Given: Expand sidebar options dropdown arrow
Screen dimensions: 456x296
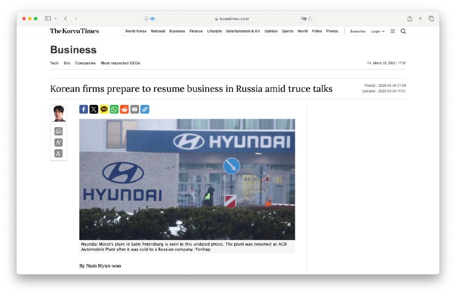Looking at the screenshot, I should (x=55, y=19).
